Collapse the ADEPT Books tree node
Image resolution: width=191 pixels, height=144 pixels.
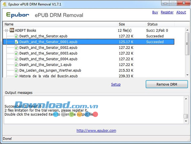6,30
